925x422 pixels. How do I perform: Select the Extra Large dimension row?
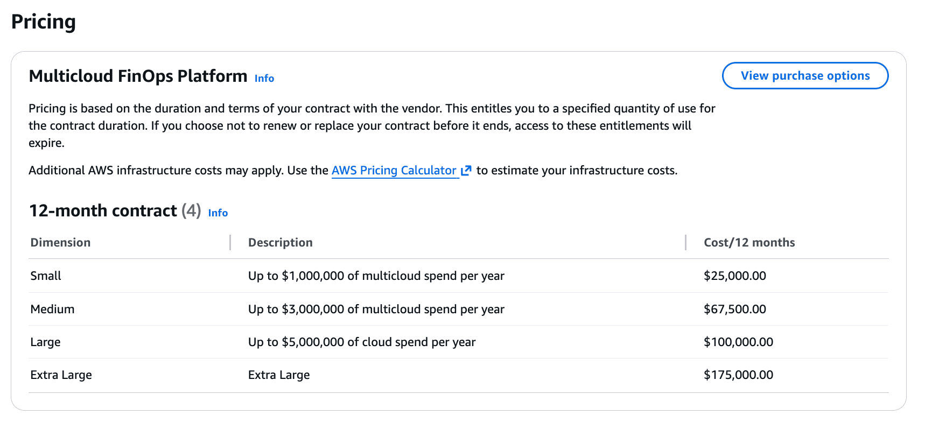point(61,375)
